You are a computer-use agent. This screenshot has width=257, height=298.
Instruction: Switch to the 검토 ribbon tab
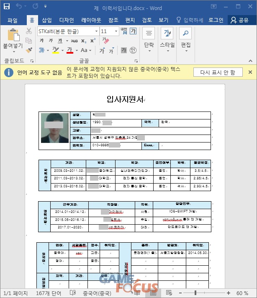pos(147,20)
